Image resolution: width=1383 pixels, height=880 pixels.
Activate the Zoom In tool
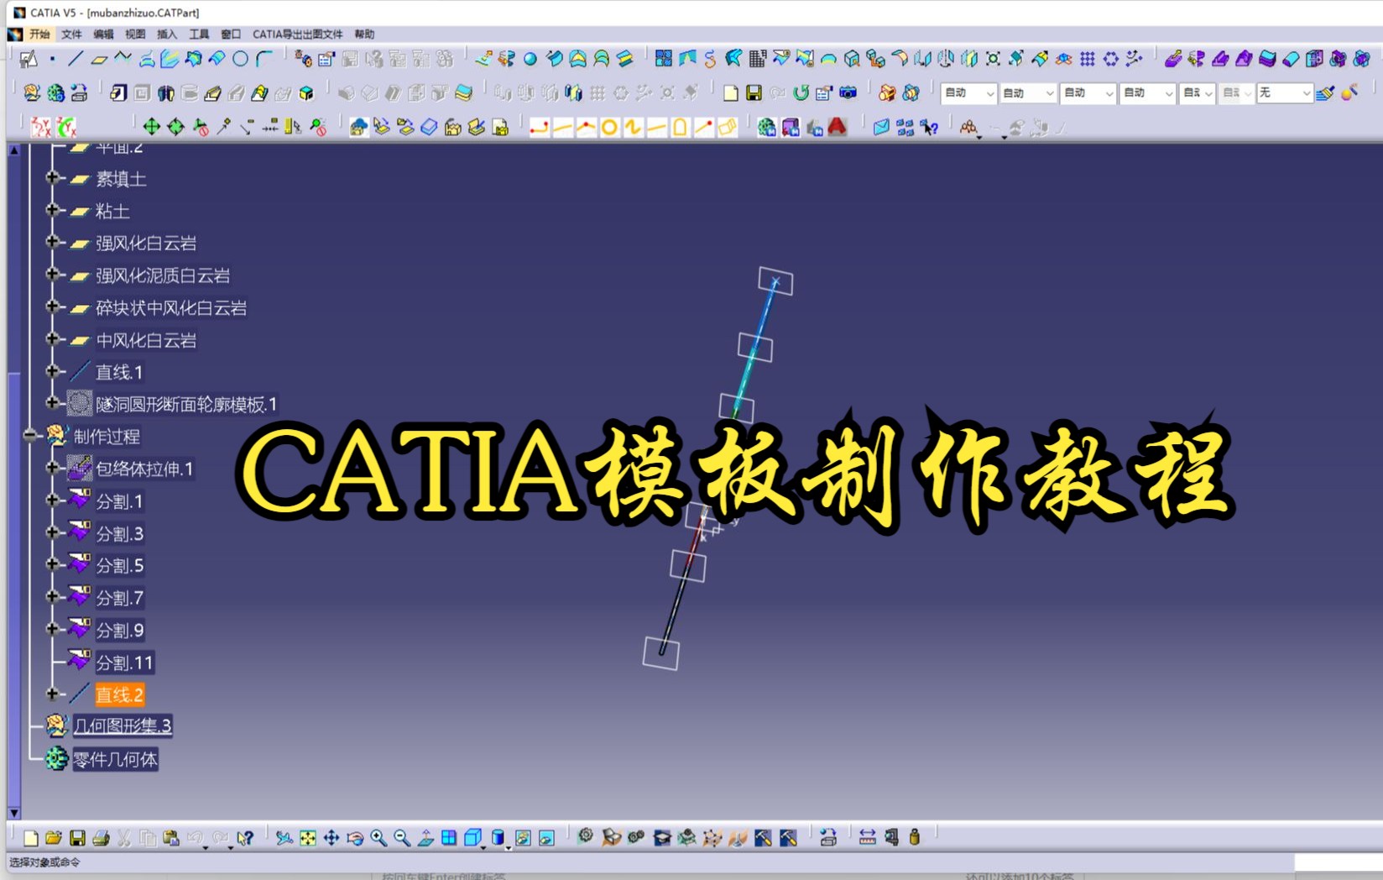tap(378, 837)
